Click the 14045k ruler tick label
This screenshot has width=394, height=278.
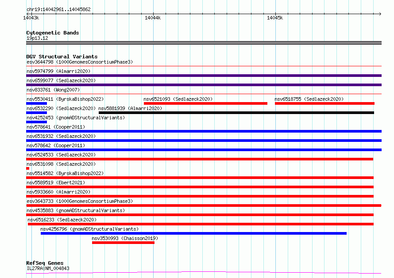point(275,18)
